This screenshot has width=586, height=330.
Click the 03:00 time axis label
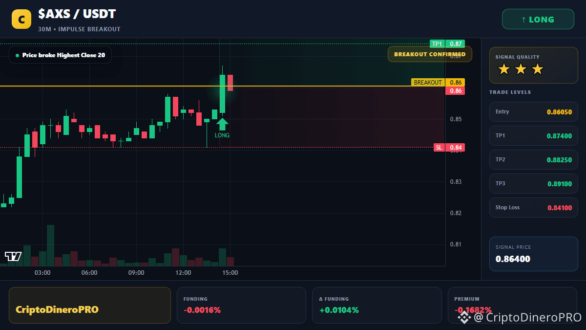(x=42, y=273)
